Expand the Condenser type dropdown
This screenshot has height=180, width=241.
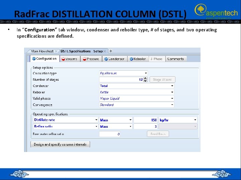tap(172, 86)
